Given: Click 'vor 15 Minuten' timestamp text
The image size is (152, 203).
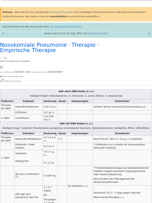Looking at the screenshot, I should coord(6,72).
